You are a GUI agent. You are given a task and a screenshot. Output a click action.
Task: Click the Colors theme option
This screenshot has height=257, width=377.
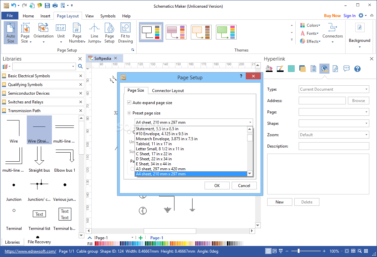pyautogui.click(x=310, y=25)
